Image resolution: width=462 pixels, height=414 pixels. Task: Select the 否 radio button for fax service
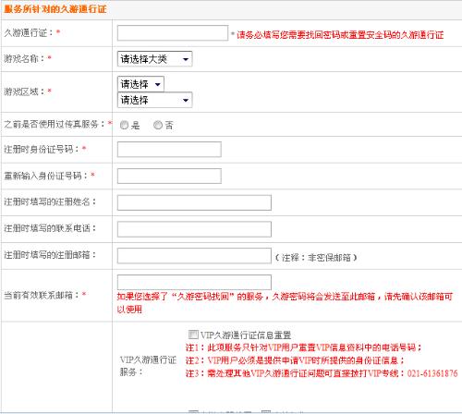(x=158, y=125)
